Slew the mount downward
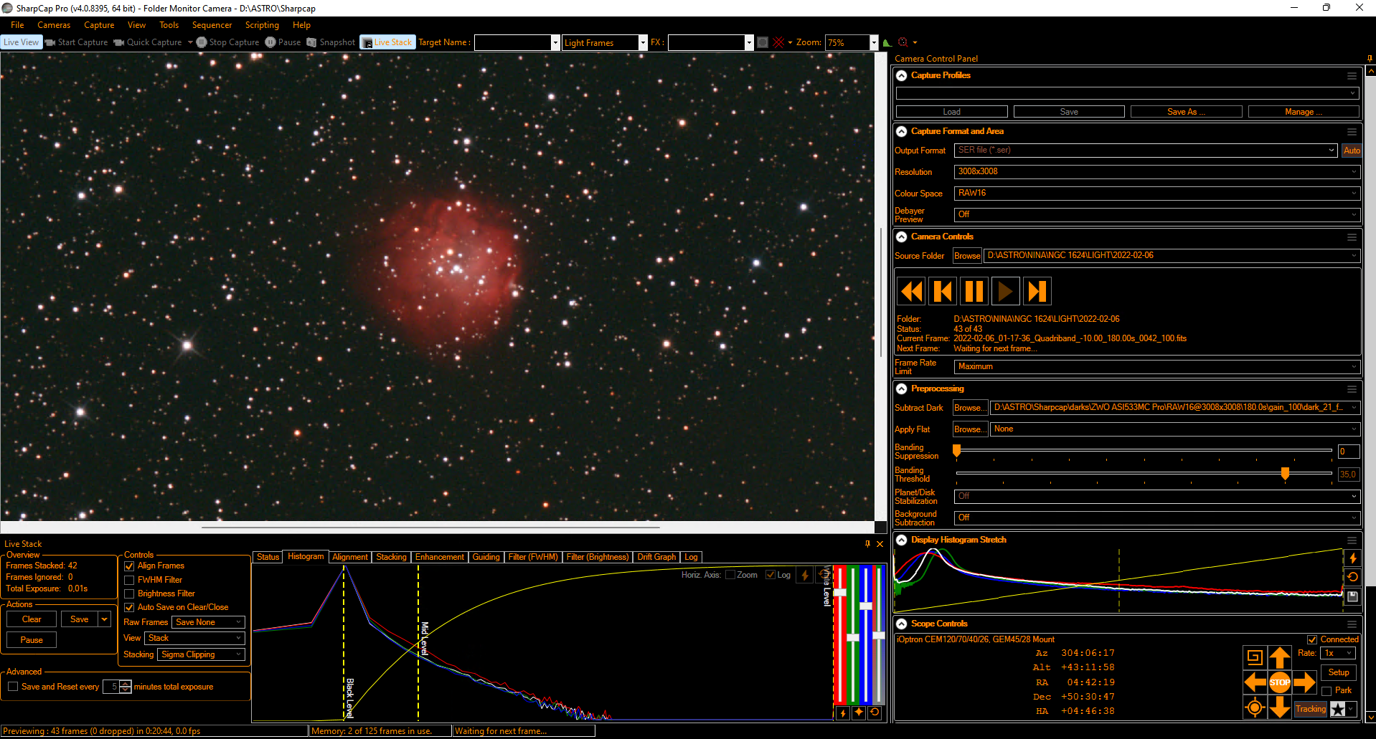This screenshot has width=1376, height=739. point(1280,707)
